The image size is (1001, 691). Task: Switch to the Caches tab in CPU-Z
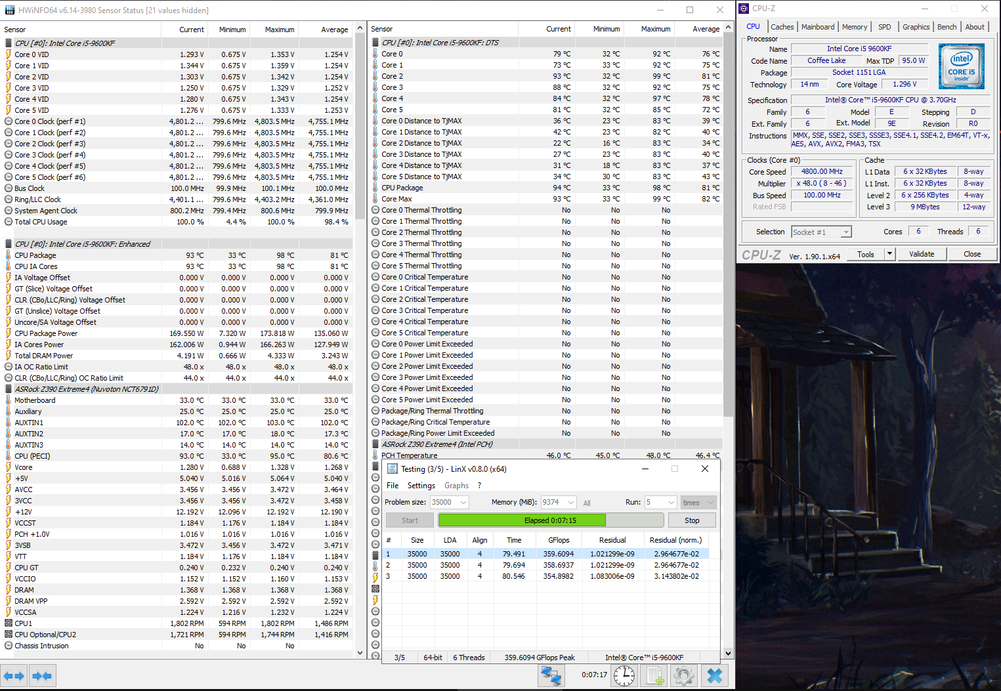[x=782, y=27]
